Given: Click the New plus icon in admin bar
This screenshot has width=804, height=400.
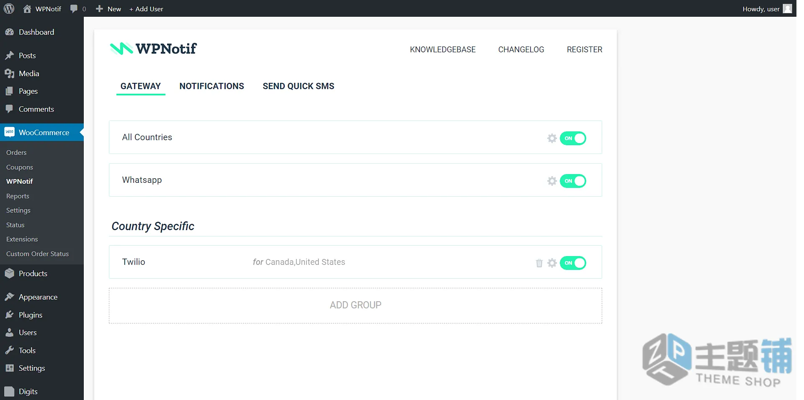Looking at the screenshot, I should pos(99,9).
